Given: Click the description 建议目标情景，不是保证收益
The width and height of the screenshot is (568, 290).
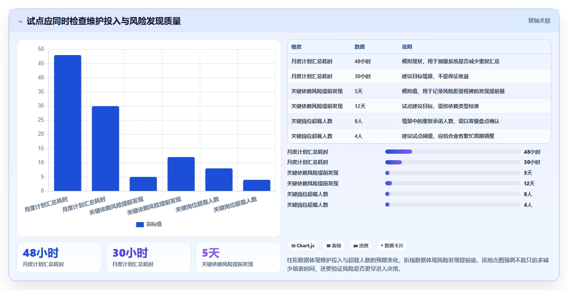Looking at the screenshot, I should point(435,76).
